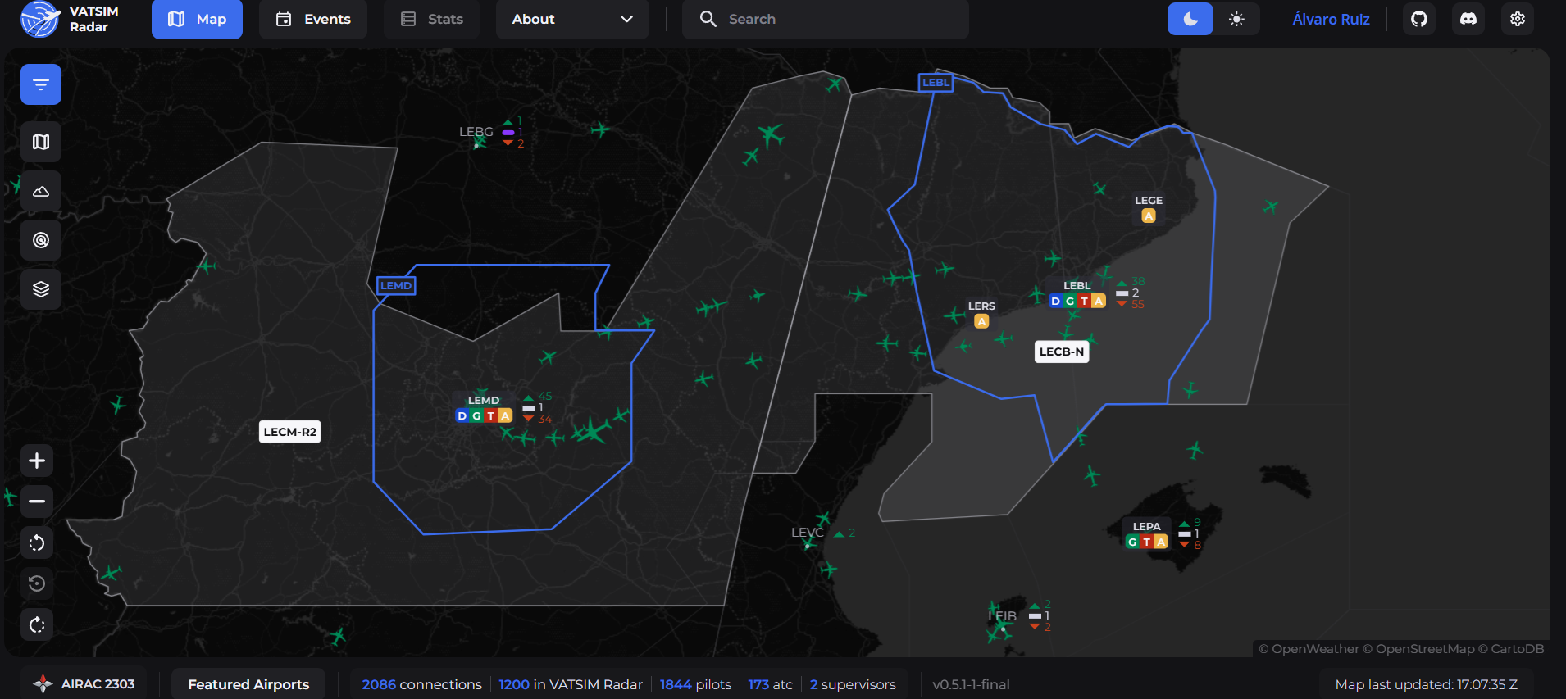This screenshot has width=1566, height=699.
Task: Focus the Search input field
Action: click(x=826, y=19)
